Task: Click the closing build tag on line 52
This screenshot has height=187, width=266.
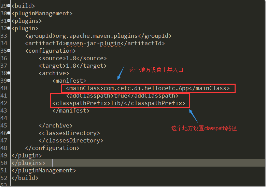Action: (25, 178)
